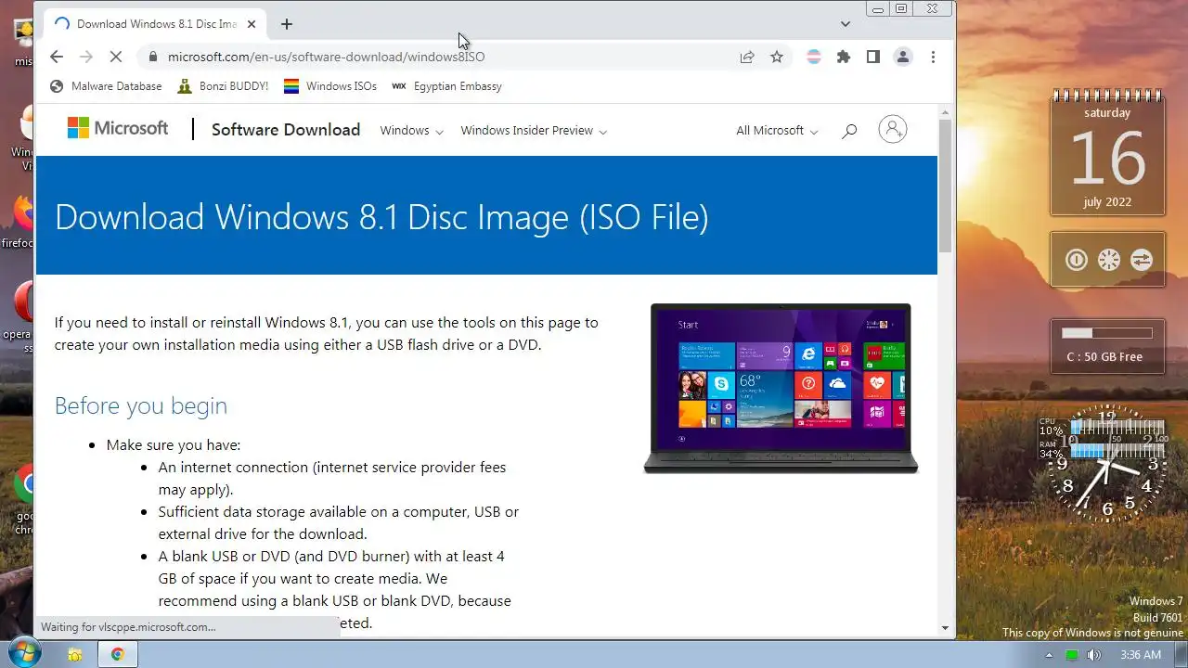This screenshot has width=1188, height=668.
Task: Click the CPU usage meter bar
Action: tap(1117, 428)
